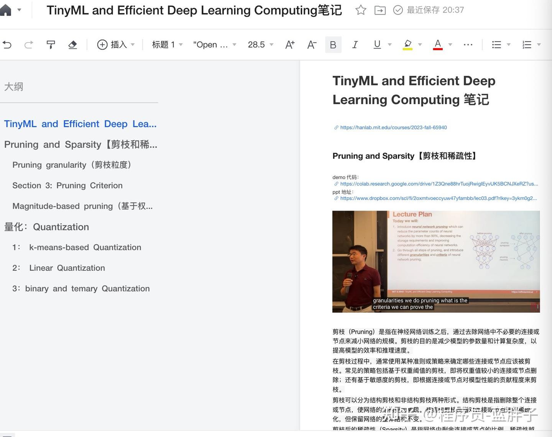Open Magnitude-based pruning outline entry
This screenshot has height=437, width=552.
tap(82, 206)
